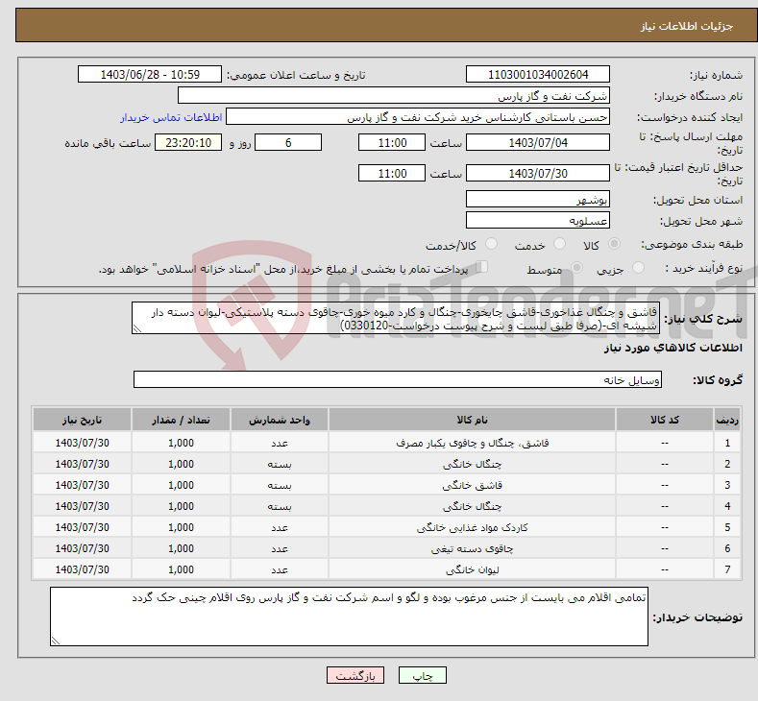Select the کالا/خدمت radio button
758x701 pixels.
click(491, 244)
